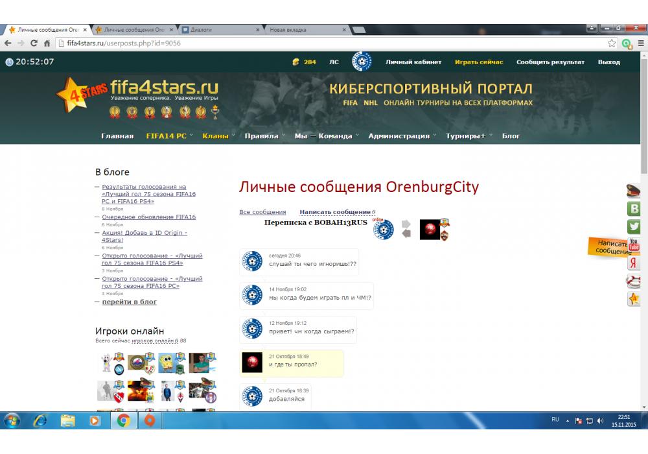Click the Yandex 'Я' sidebar icon
The image size is (648, 454).
[x=634, y=263]
